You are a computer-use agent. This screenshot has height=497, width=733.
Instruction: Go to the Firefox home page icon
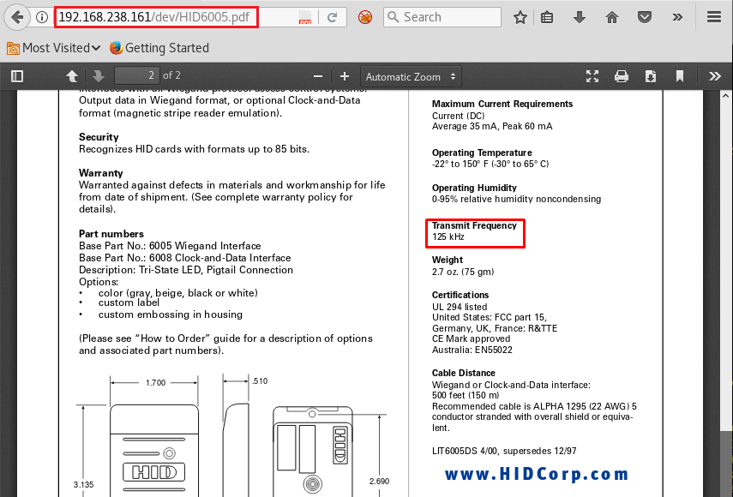point(612,17)
